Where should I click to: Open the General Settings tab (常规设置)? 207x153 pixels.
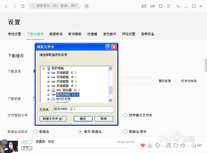[15, 34]
